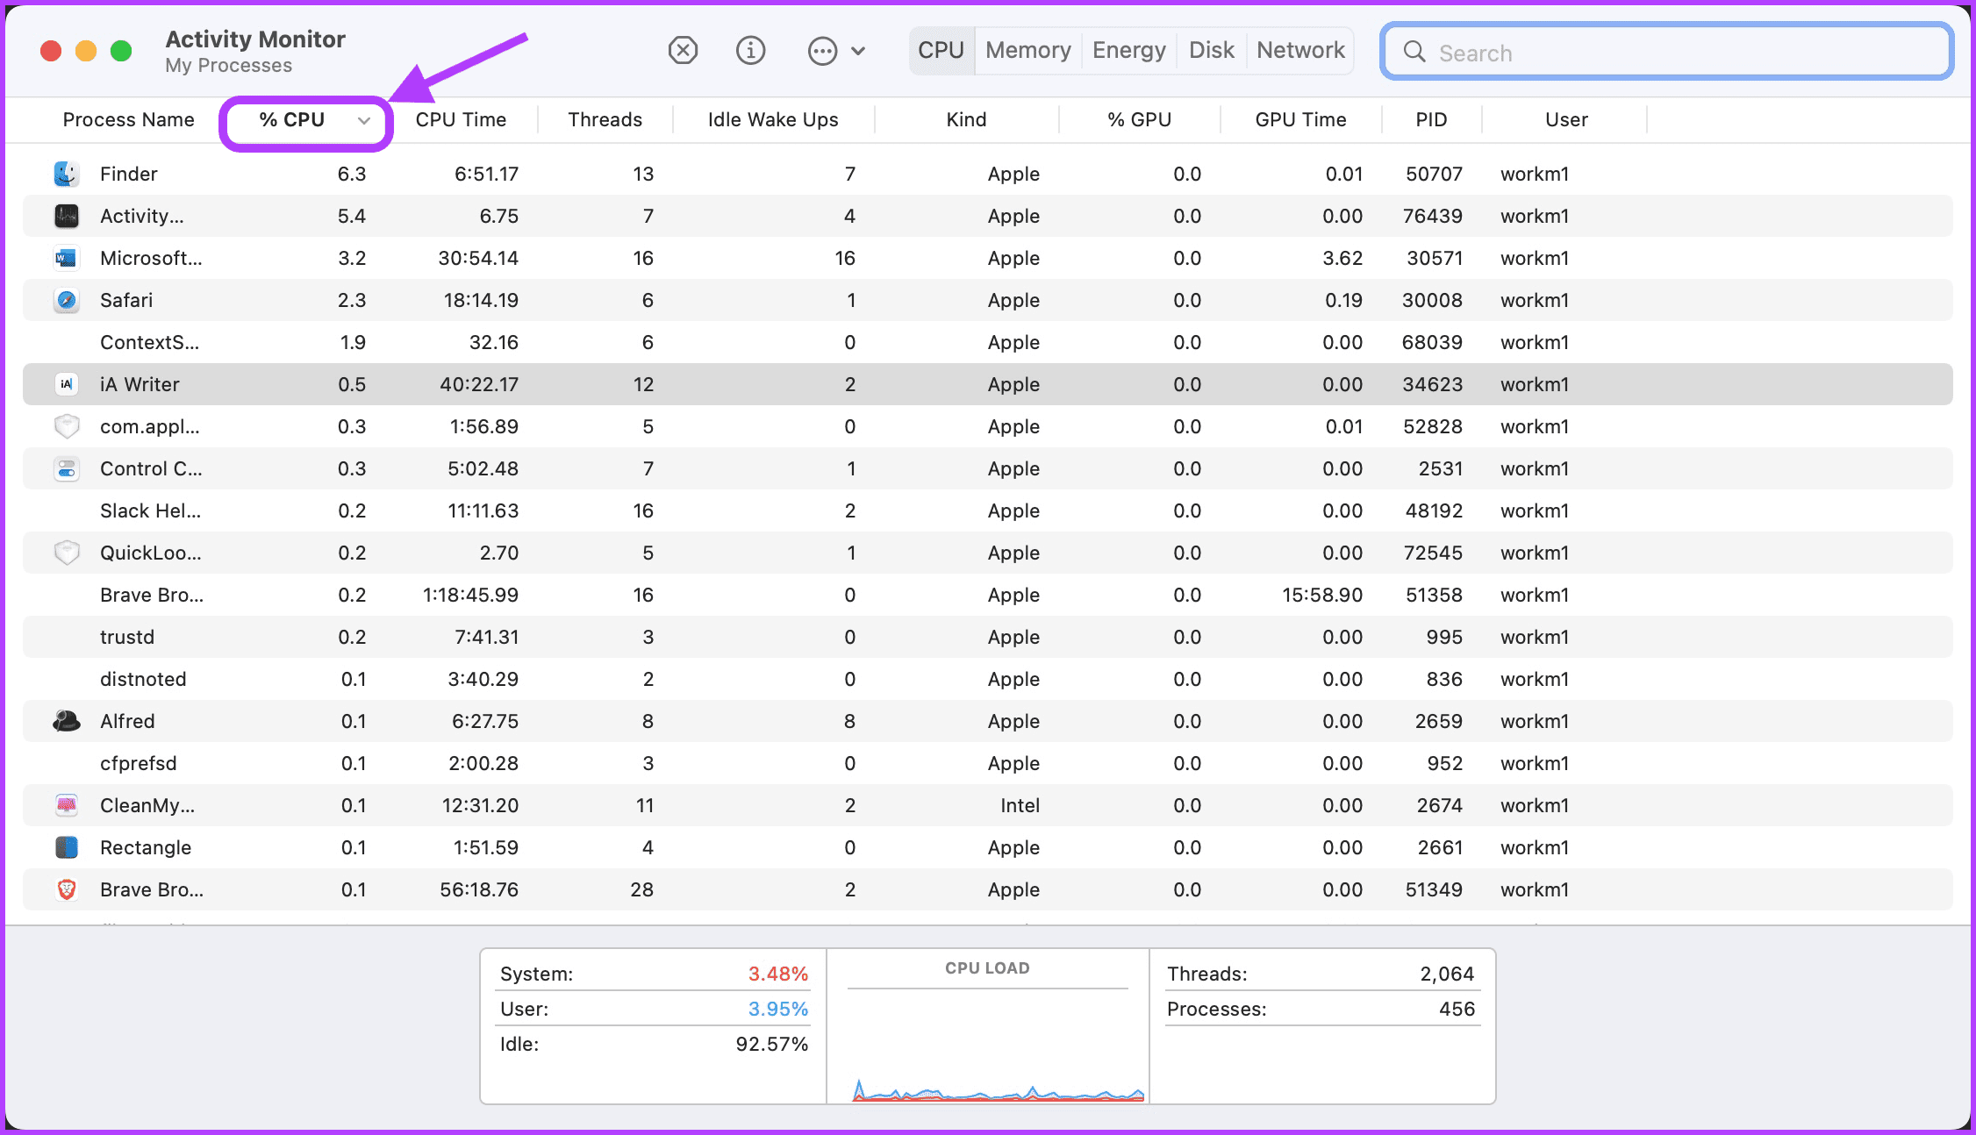This screenshot has width=1976, height=1135.
Task: Click the Intel kind cell
Action: click(1020, 805)
